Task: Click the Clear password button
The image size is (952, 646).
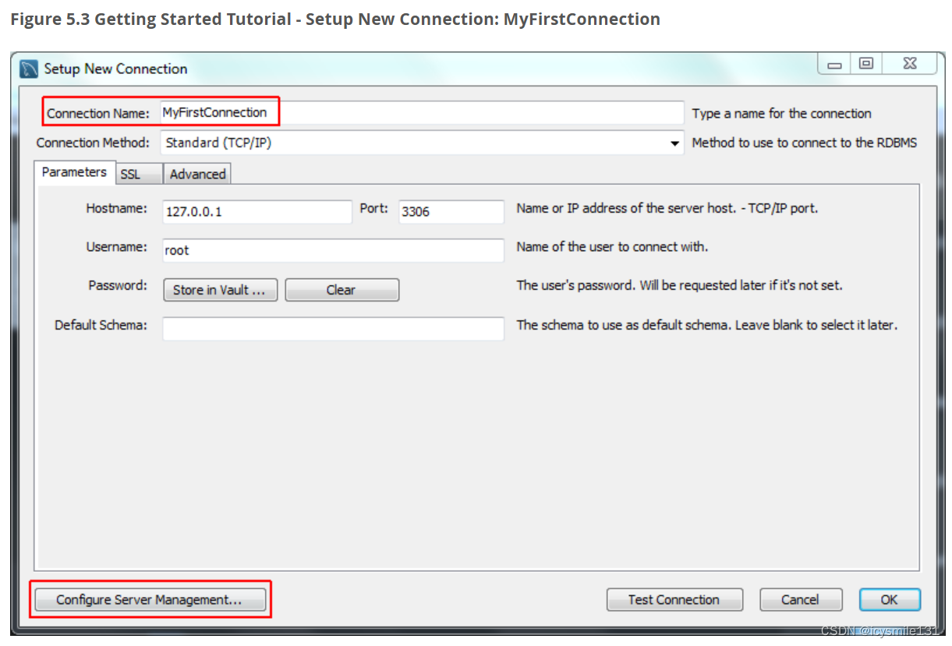Action: (x=342, y=290)
